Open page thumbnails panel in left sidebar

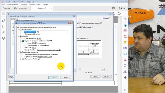(3, 20)
